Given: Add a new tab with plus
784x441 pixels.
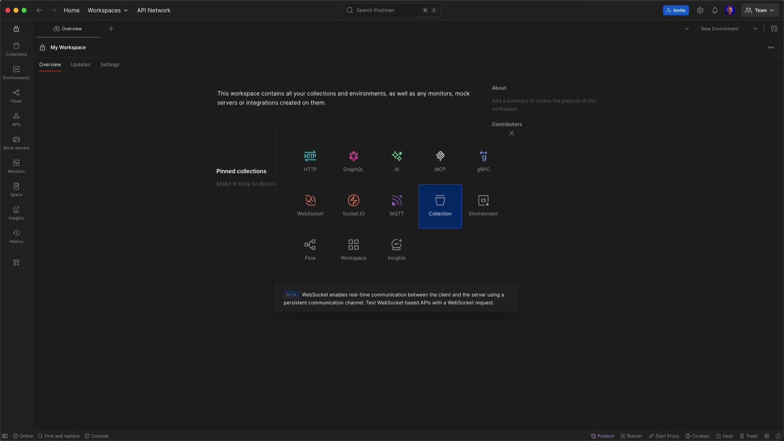Looking at the screenshot, I should 111,29.
